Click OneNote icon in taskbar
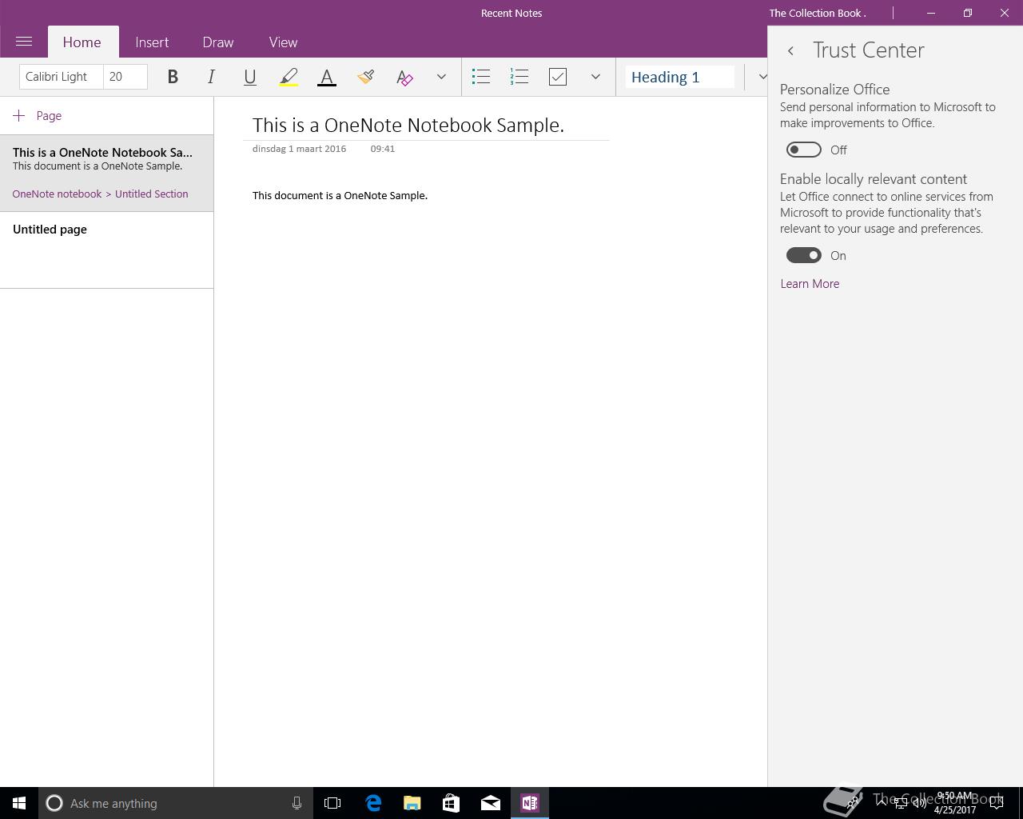The image size is (1023, 819). 530,803
